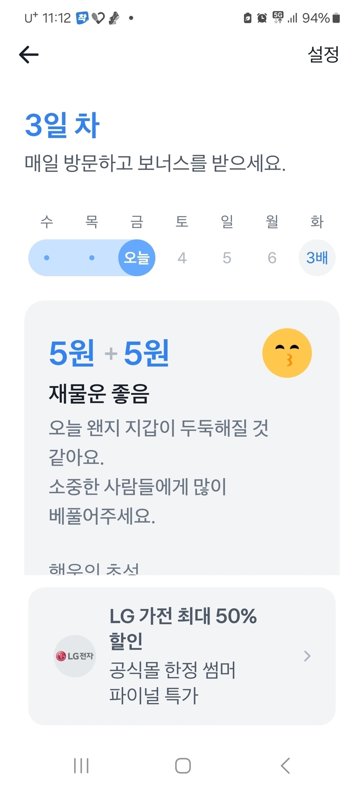Tap the alarm clock status icon
This screenshot has height=789, width=364.
click(x=262, y=18)
